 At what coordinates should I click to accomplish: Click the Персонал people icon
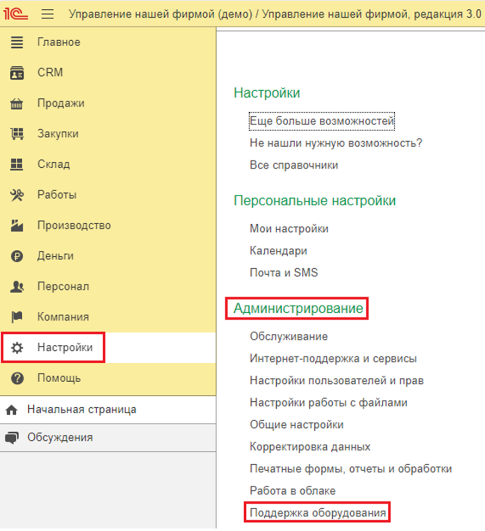(x=17, y=287)
